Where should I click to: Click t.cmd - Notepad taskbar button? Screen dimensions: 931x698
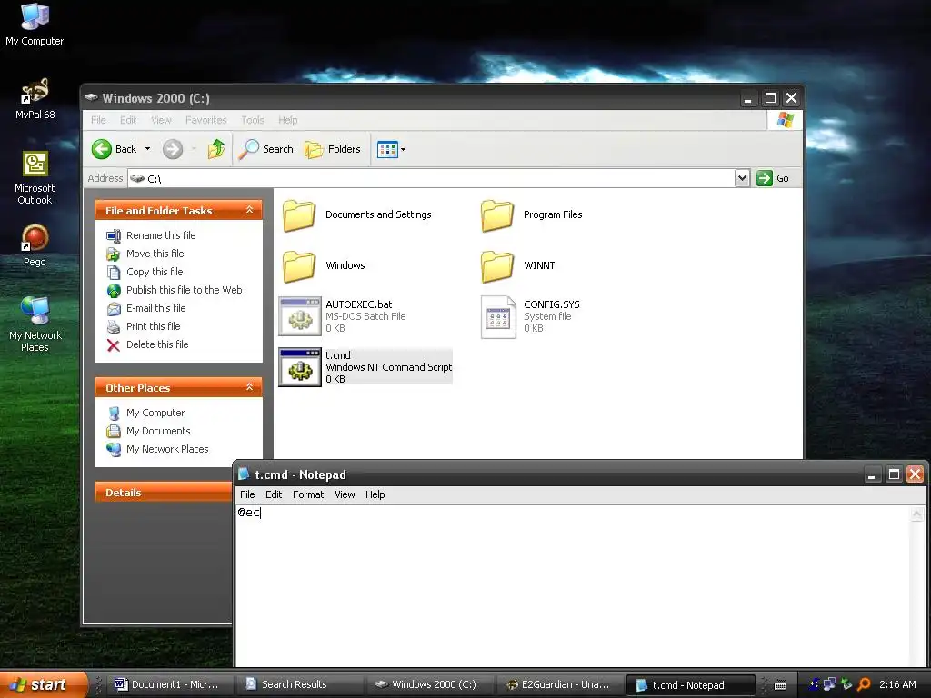click(x=690, y=685)
